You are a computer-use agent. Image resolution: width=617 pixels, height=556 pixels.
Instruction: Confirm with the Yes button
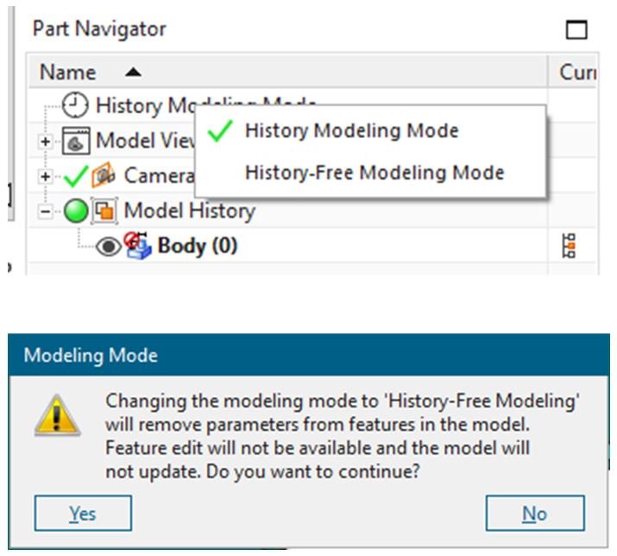(x=83, y=513)
